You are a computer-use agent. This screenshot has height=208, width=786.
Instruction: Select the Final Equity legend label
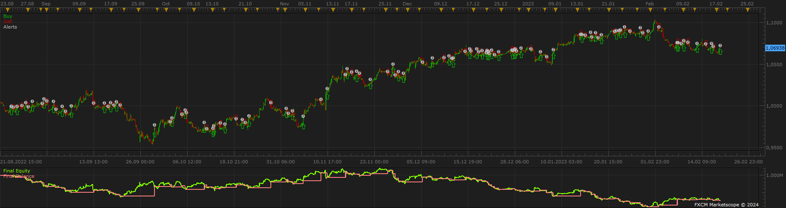tap(17, 171)
